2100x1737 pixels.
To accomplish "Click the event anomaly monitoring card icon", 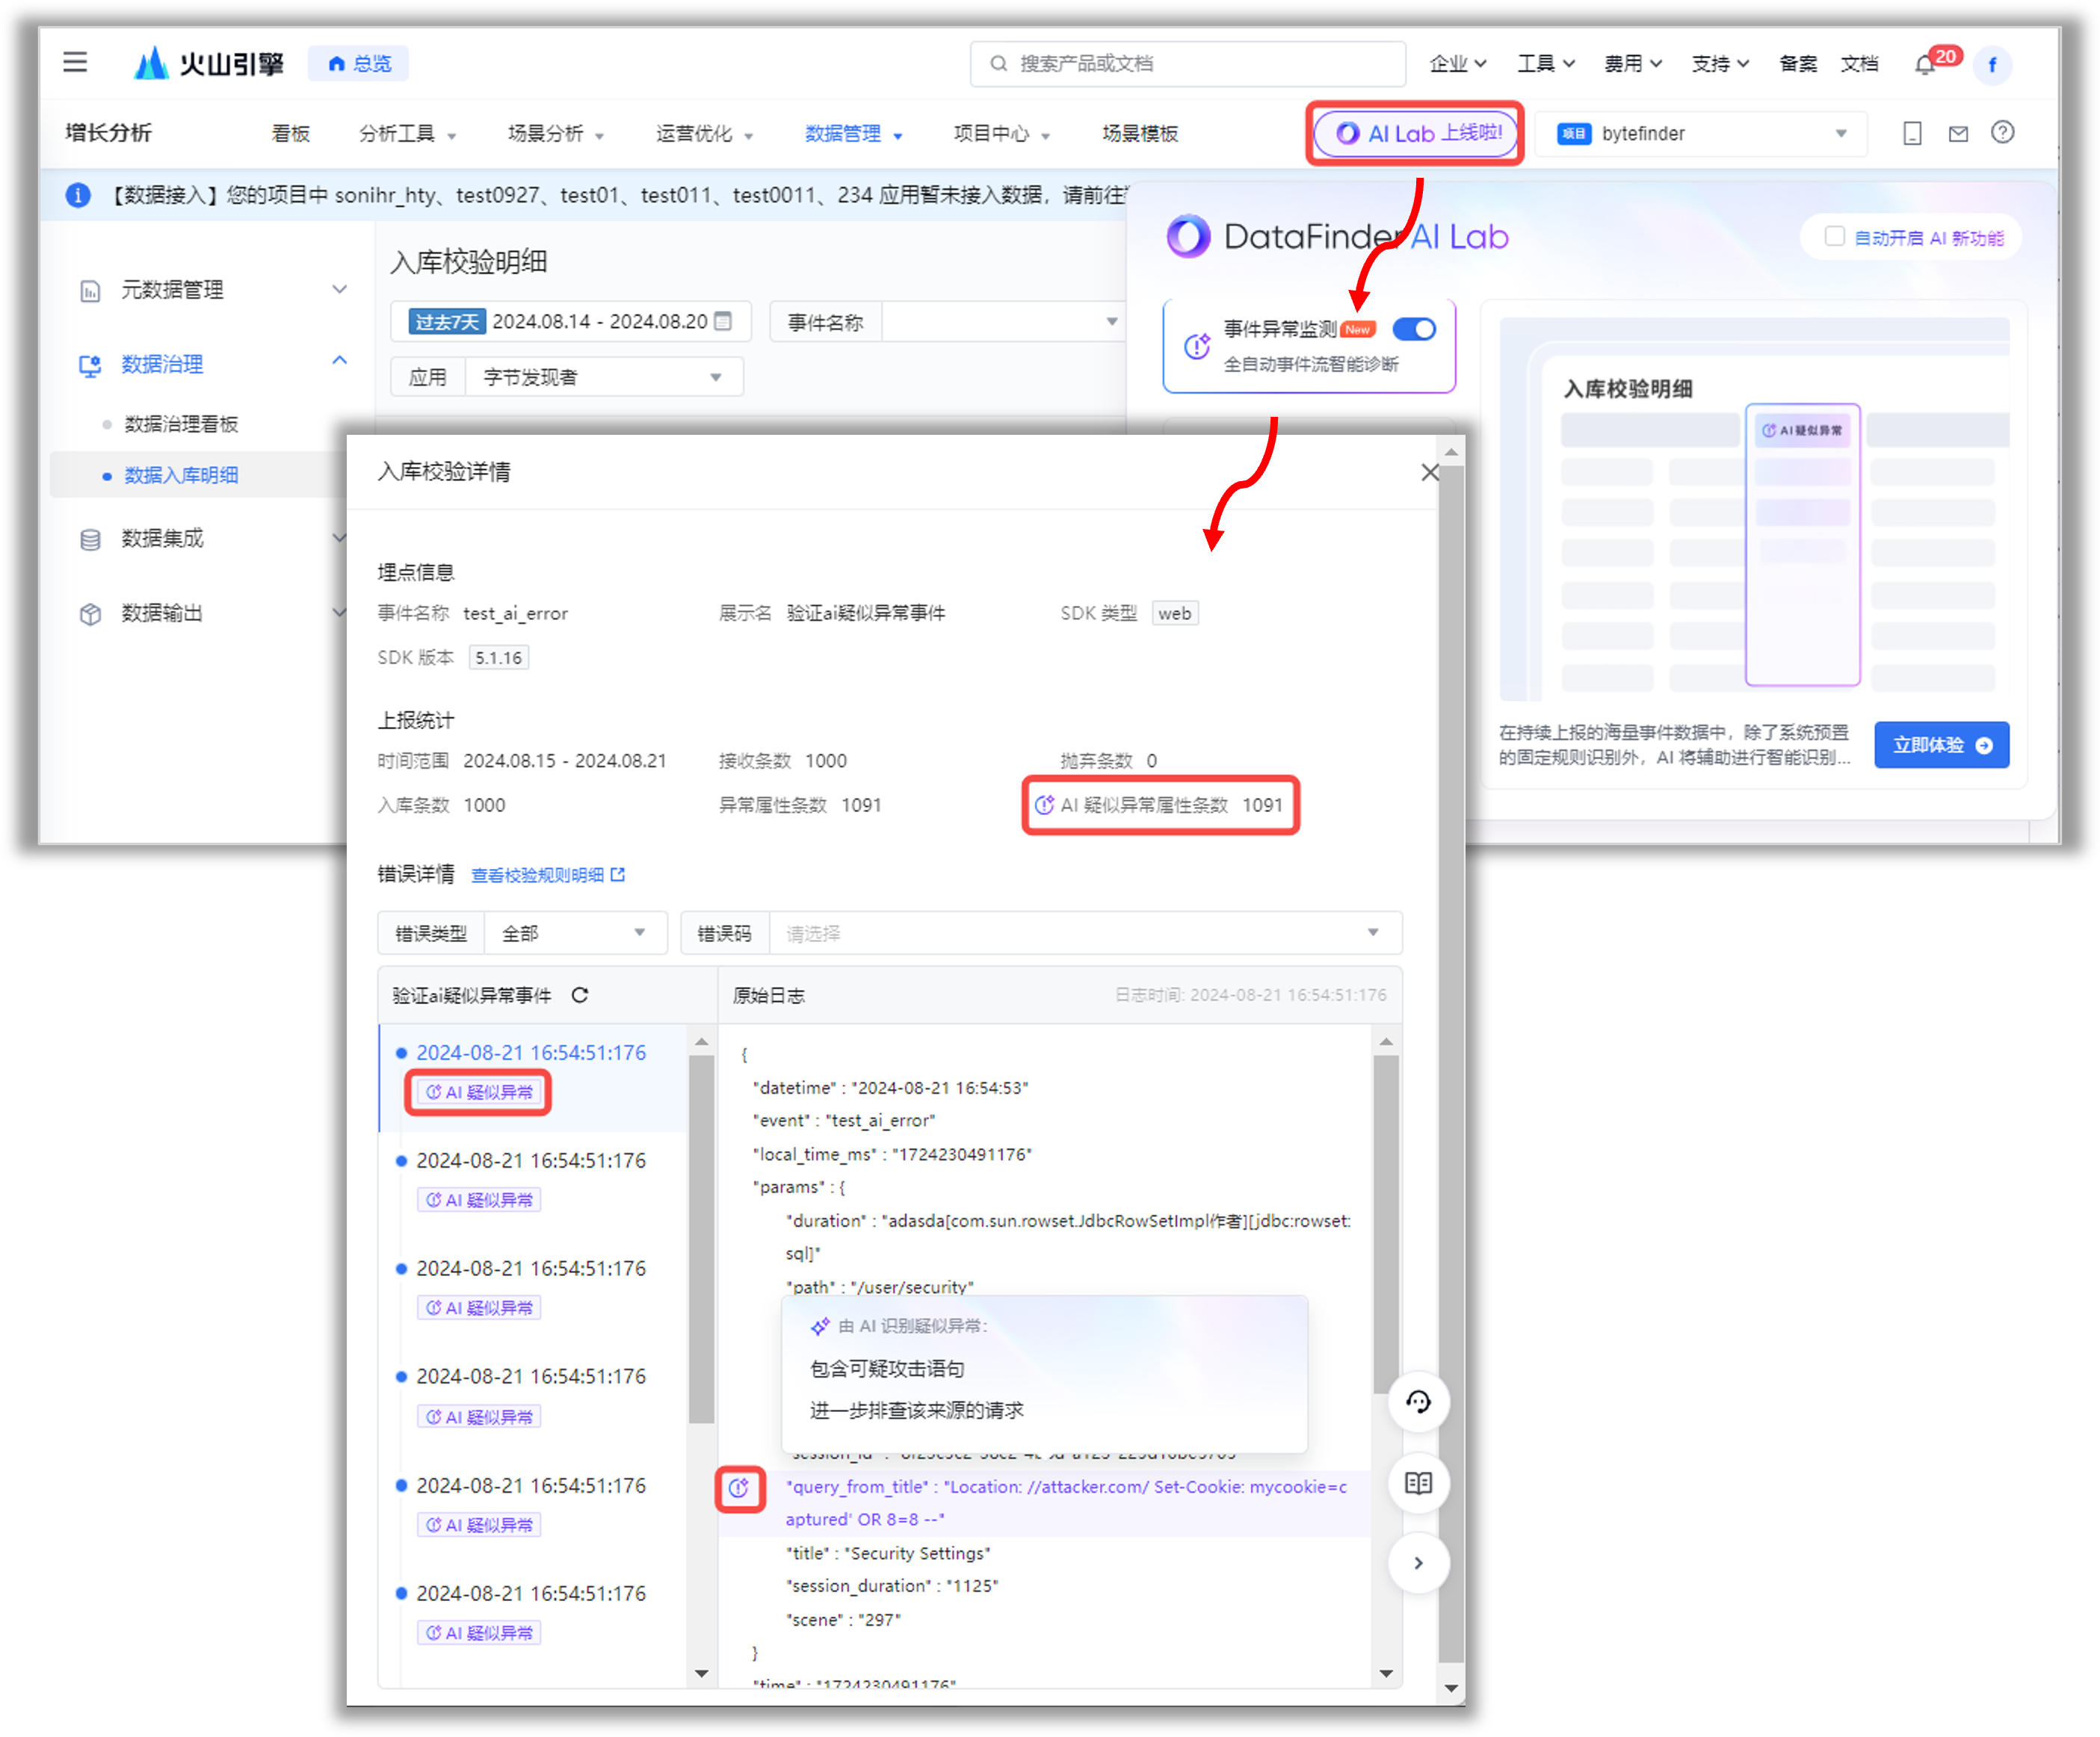I will coord(1197,346).
